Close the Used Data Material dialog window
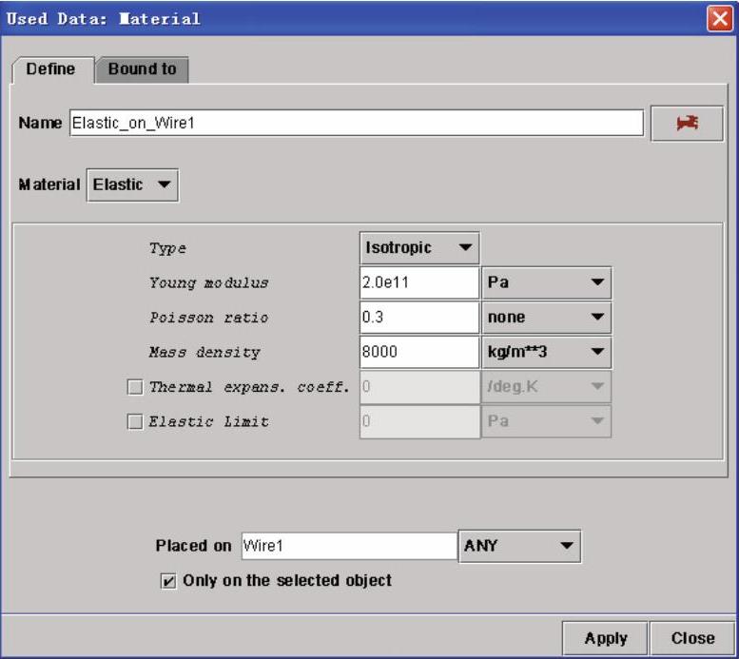The image size is (739, 659). pos(720,19)
